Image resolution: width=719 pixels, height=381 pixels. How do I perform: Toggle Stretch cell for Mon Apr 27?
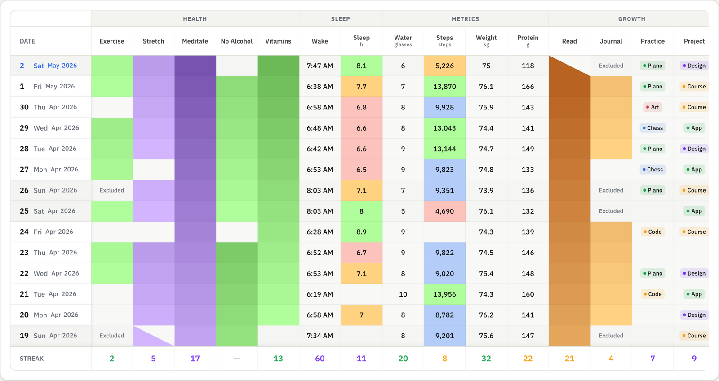(x=153, y=170)
